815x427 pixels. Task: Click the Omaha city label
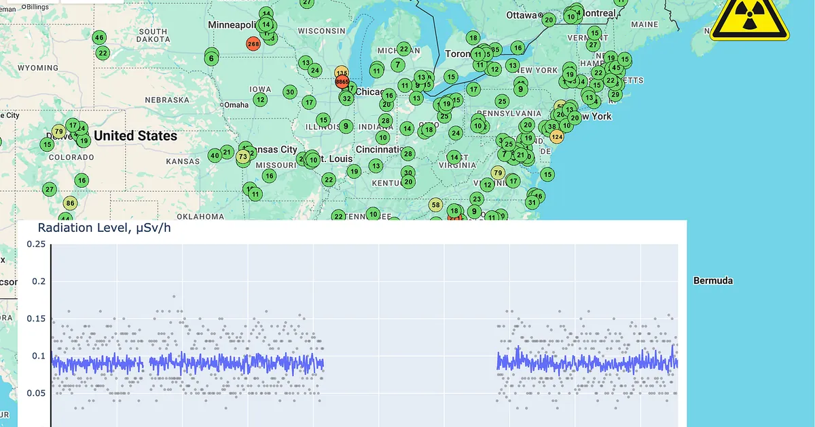coord(237,105)
